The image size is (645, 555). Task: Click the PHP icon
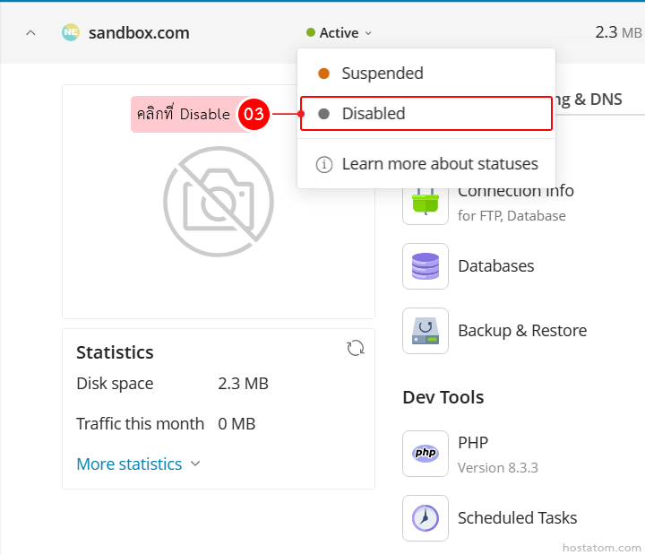coord(426,453)
